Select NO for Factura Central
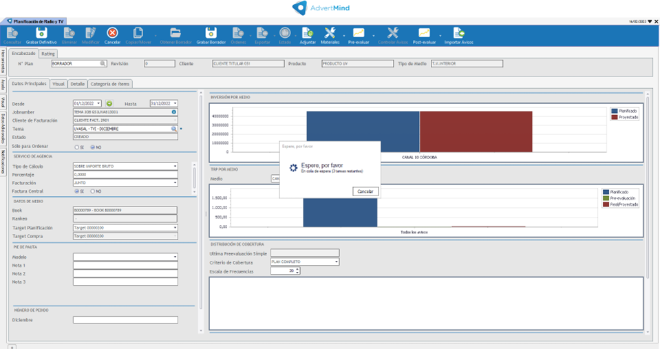This screenshot has height=349, width=660. pos(93,191)
